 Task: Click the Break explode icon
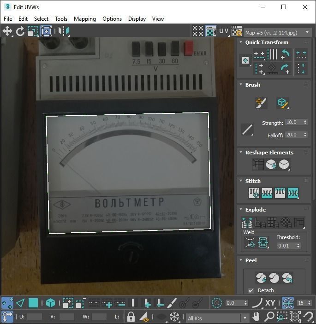click(x=247, y=222)
